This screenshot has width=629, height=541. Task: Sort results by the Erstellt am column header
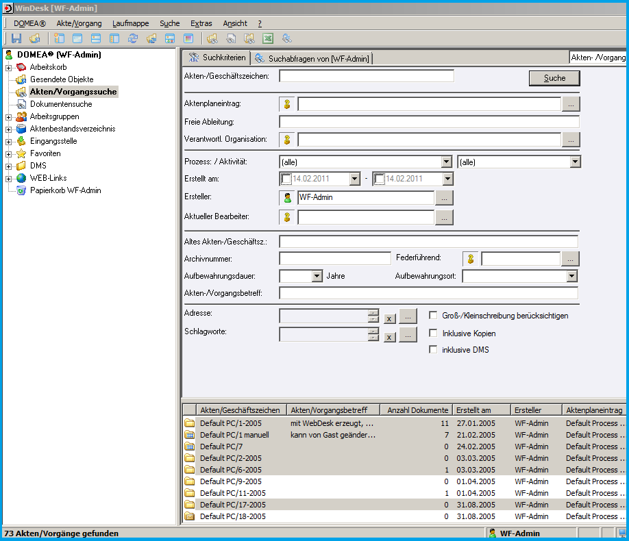pos(482,410)
